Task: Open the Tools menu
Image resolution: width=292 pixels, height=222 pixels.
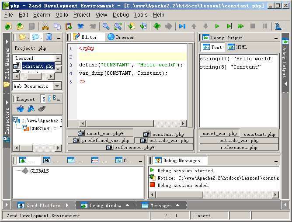Action: (141, 15)
